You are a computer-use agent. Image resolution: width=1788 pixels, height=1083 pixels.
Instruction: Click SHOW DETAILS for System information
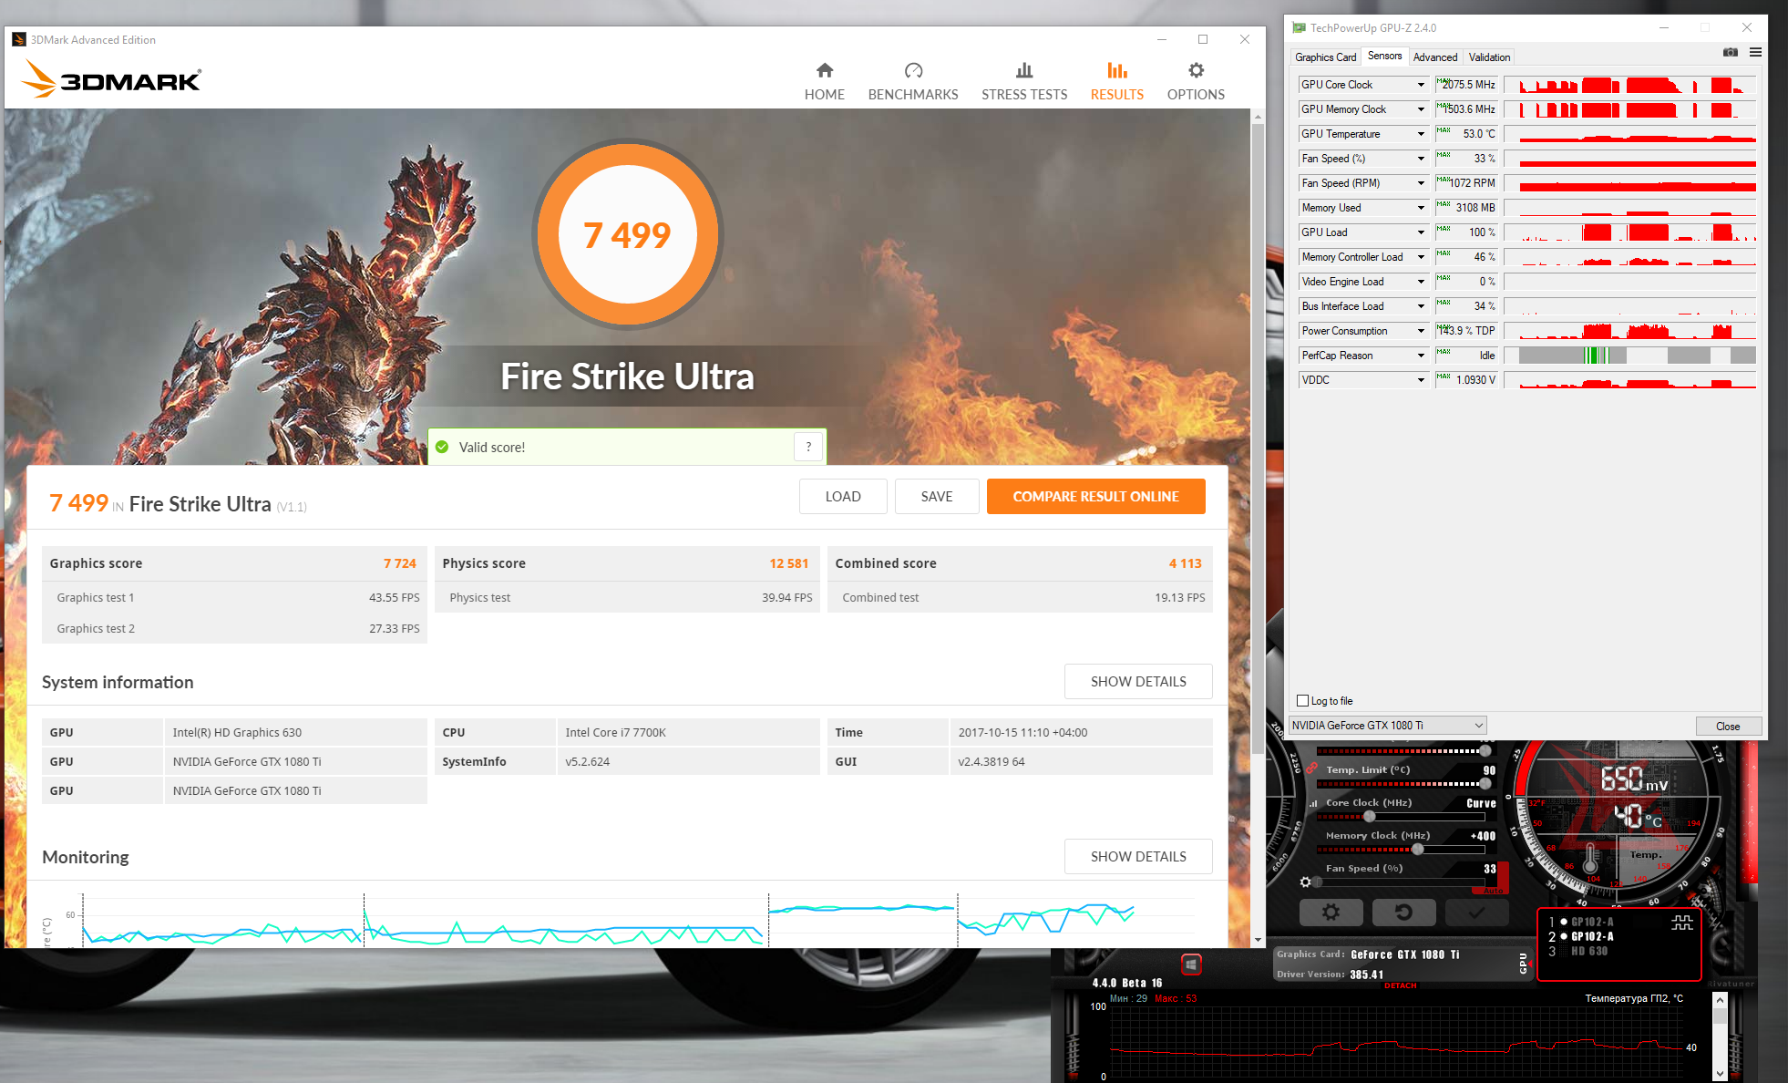1137,682
